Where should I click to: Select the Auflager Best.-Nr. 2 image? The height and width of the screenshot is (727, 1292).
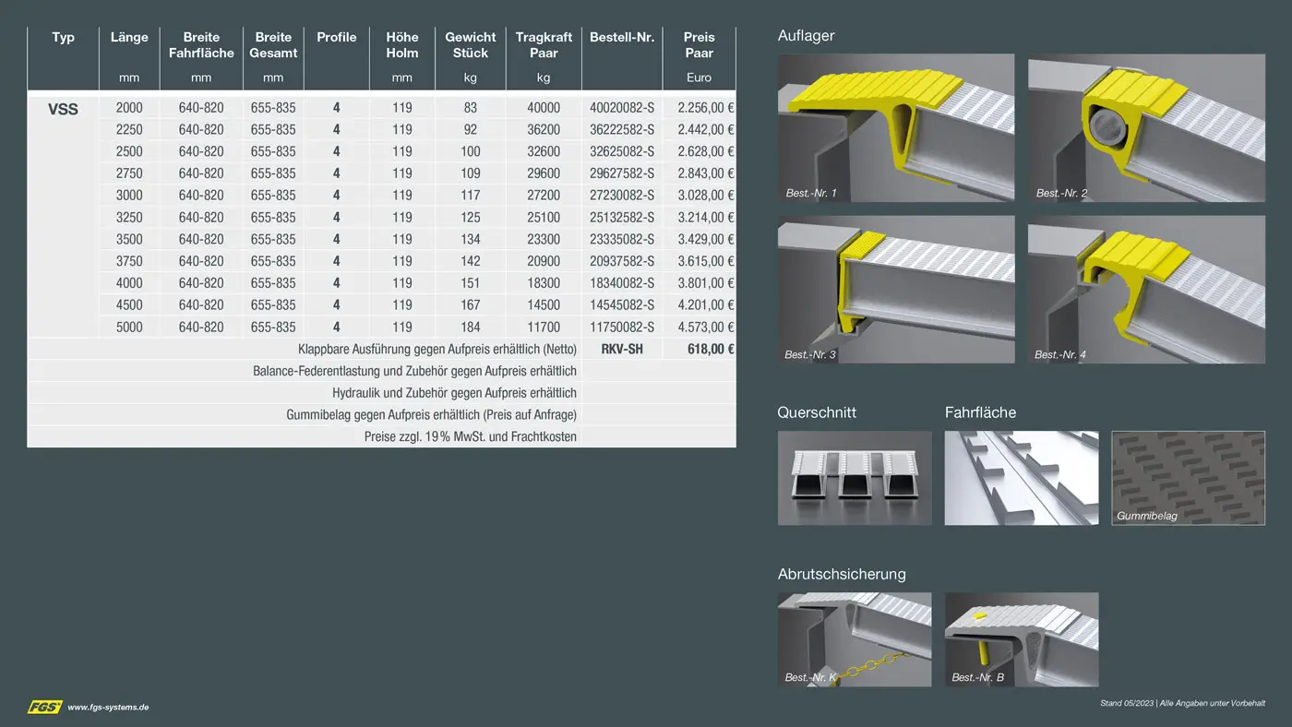1146,127
